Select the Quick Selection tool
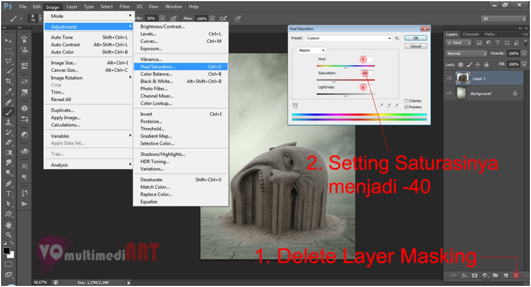This screenshot has width=531, height=287. click(x=8, y=71)
